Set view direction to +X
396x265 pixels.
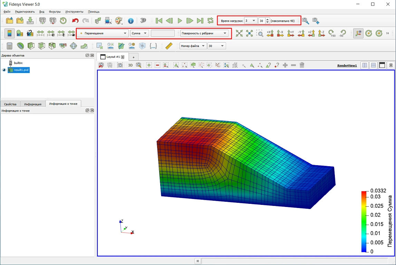(x=270, y=33)
